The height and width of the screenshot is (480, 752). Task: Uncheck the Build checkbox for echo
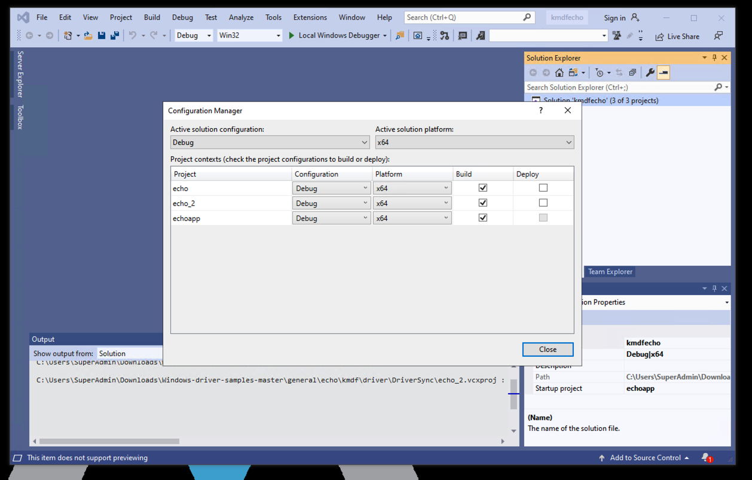click(x=483, y=188)
